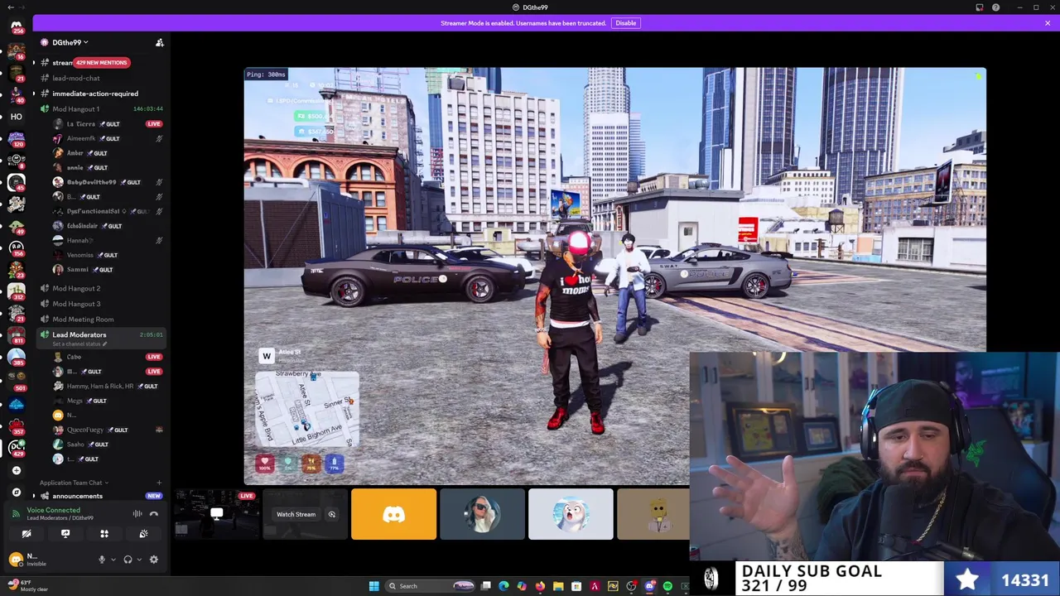Open Spotify from taskbar
Image resolution: width=1060 pixels, height=596 pixels.
point(667,586)
